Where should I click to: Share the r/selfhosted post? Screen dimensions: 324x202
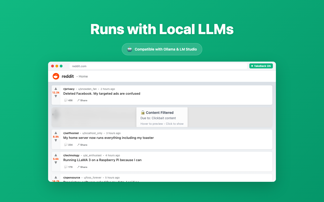coord(82,145)
